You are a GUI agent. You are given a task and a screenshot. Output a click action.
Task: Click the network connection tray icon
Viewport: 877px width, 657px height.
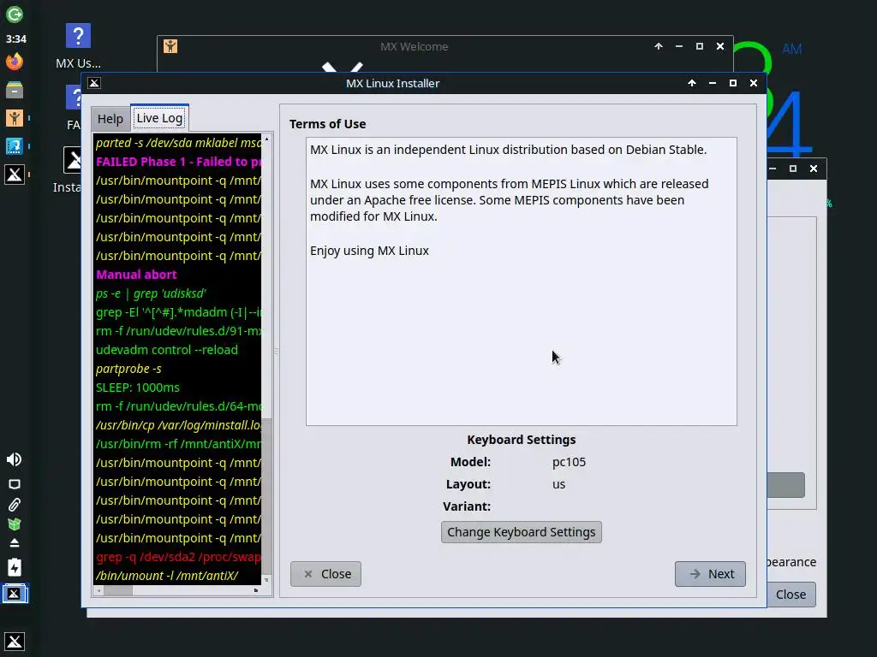click(15, 484)
